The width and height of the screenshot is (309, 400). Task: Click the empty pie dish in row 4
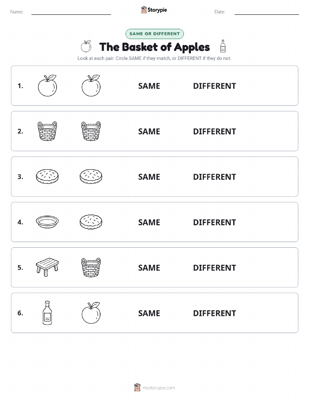pos(47,222)
